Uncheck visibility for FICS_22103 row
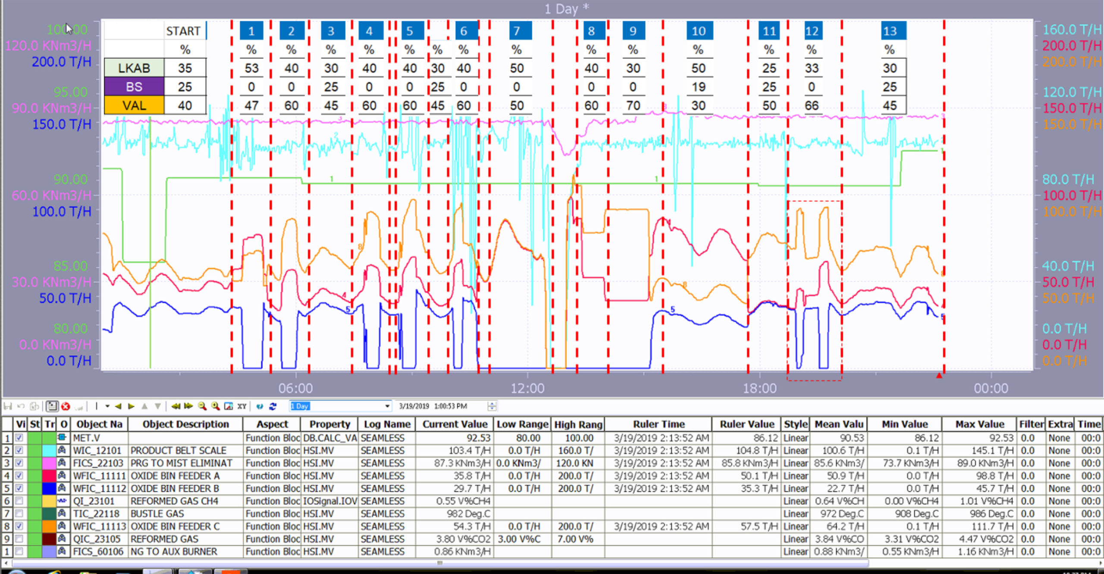1104x574 pixels. point(19,463)
